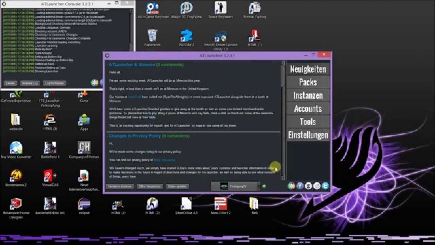Open the colorful Nodecraft icon in ATLauncher

tap(291, 186)
